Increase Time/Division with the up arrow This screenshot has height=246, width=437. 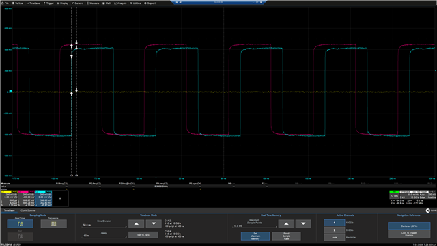(137, 223)
